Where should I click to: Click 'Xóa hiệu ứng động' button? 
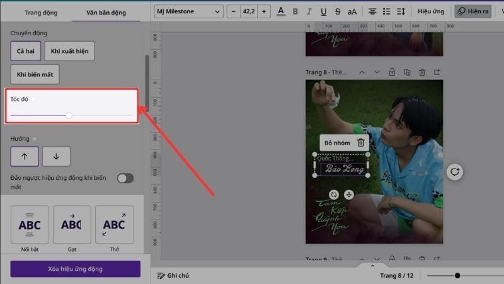point(75,269)
